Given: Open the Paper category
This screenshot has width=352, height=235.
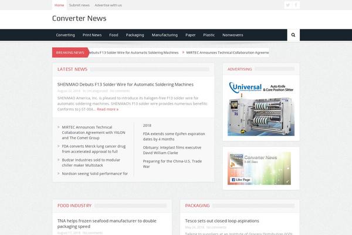Looking at the screenshot, I should pos(190,35).
